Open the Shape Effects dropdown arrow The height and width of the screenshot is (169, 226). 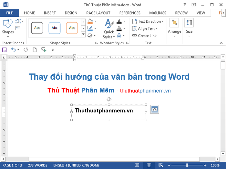(x=95, y=35)
